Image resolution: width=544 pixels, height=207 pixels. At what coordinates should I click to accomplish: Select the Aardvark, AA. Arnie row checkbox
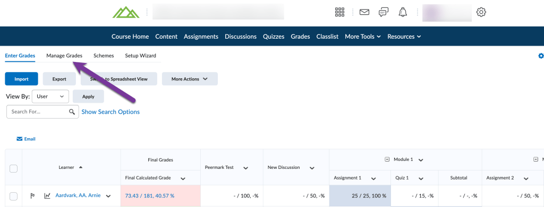pyautogui.click(x=13, y=196)
